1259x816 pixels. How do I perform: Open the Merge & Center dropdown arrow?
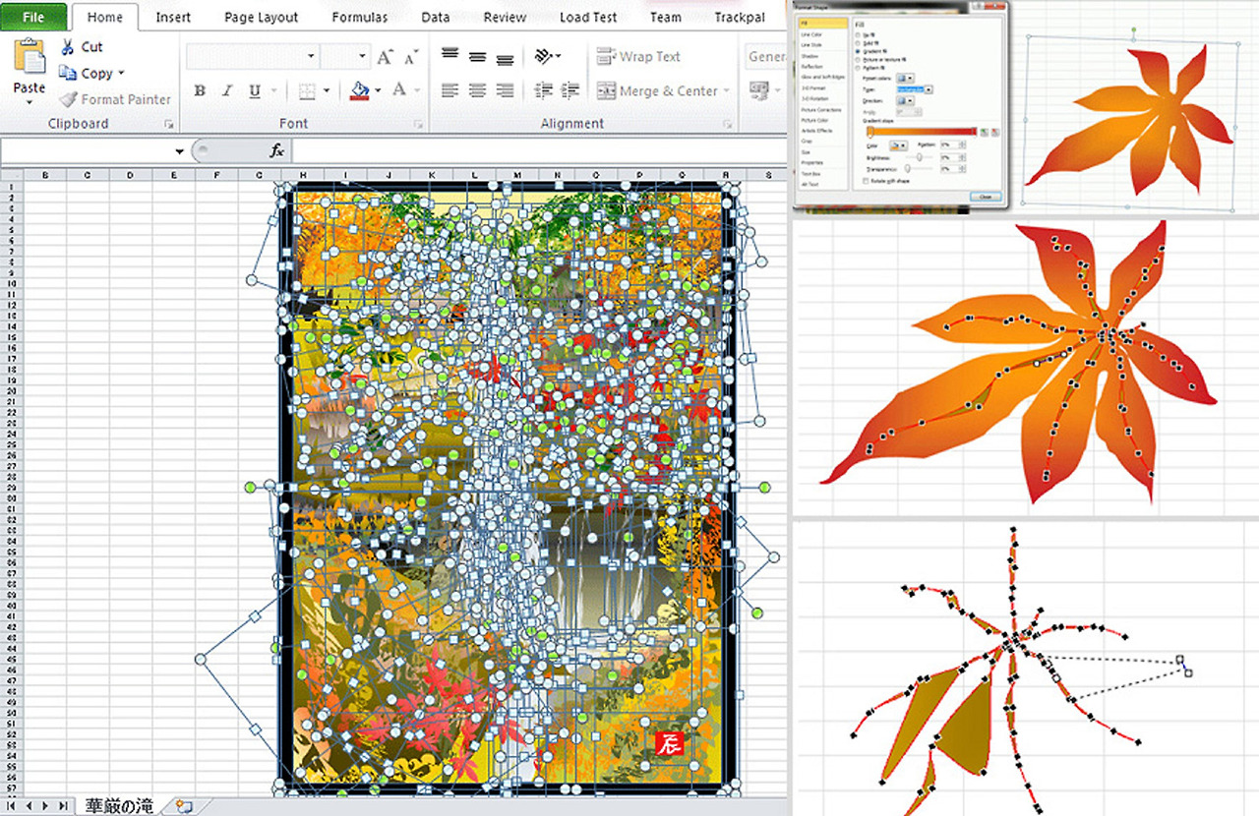[x=724, y=90]
